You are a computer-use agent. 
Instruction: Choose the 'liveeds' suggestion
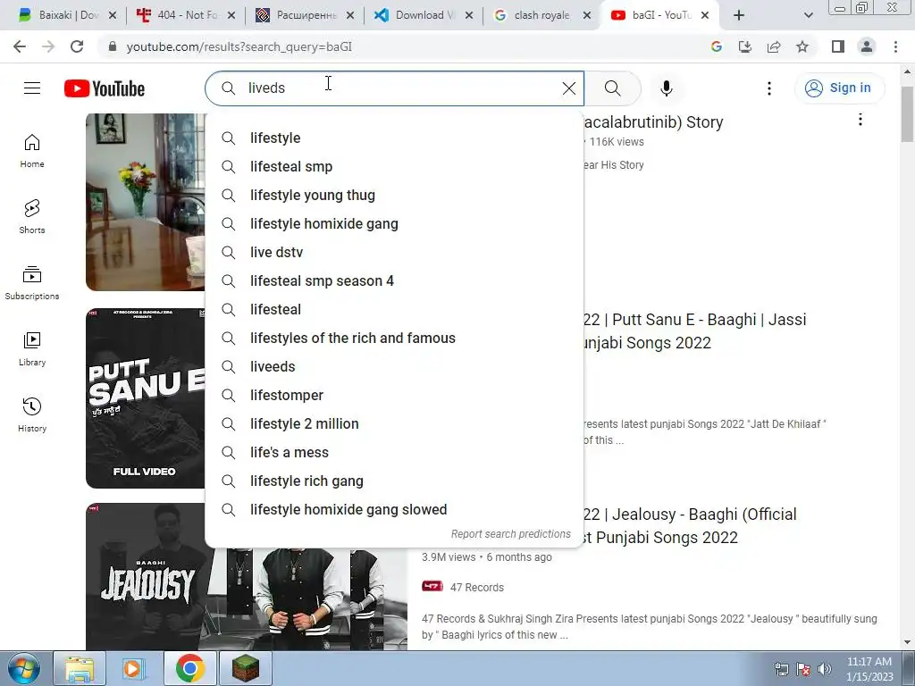click(x=394, y=366)
